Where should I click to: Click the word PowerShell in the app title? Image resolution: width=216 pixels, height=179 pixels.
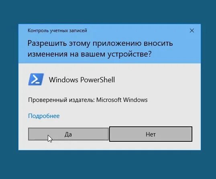point(98,80)
